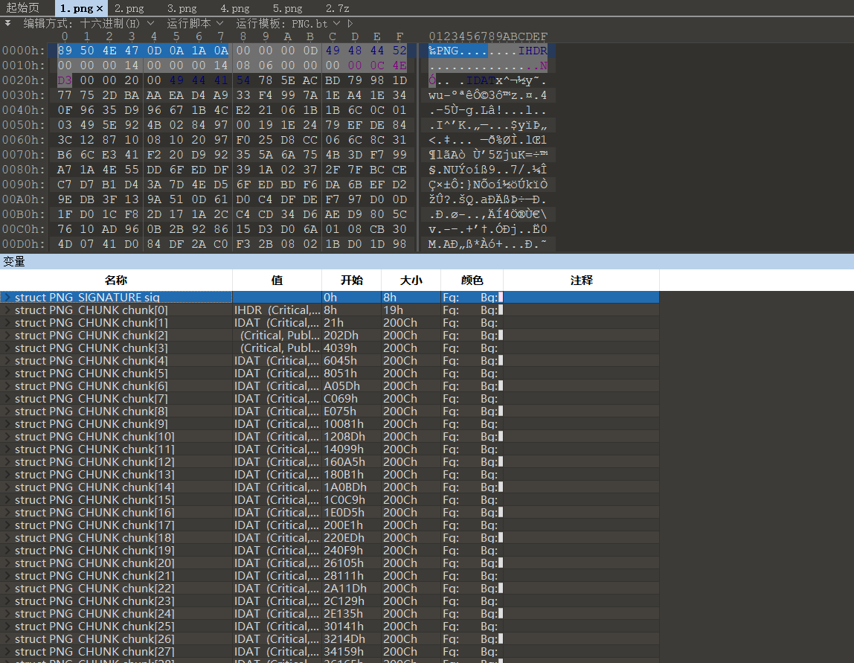Switch to the 5.png tab
This screenshot has width=854, height=663.
click(287, 8)
